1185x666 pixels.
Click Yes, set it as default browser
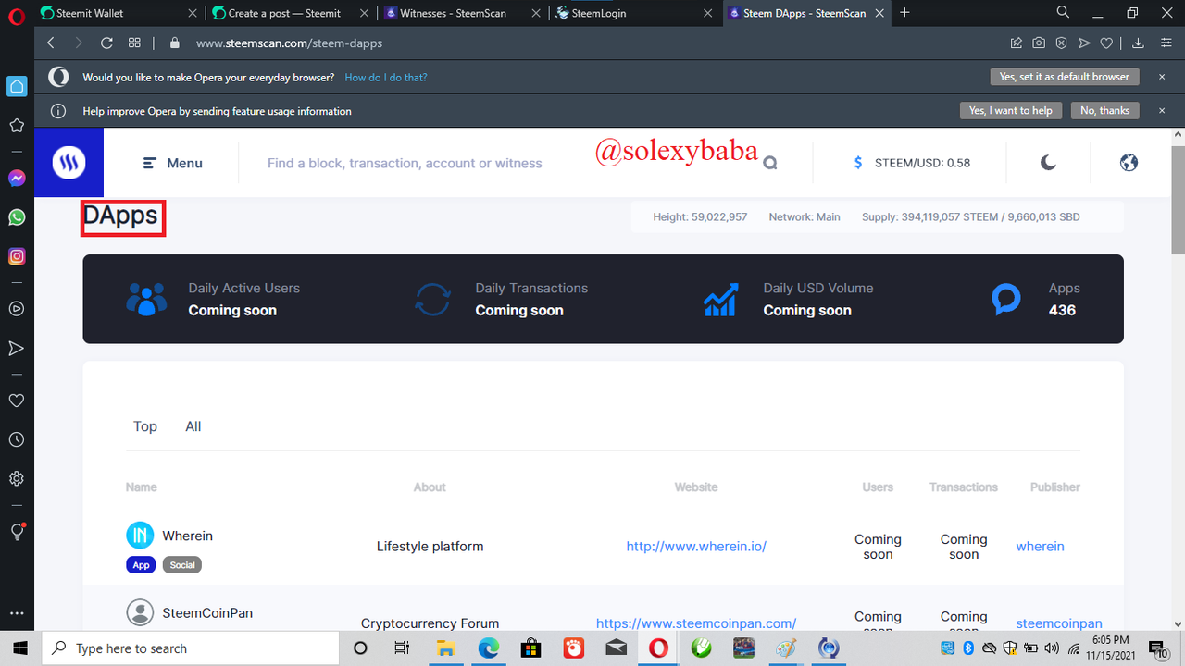click(x=1064, y=77)
